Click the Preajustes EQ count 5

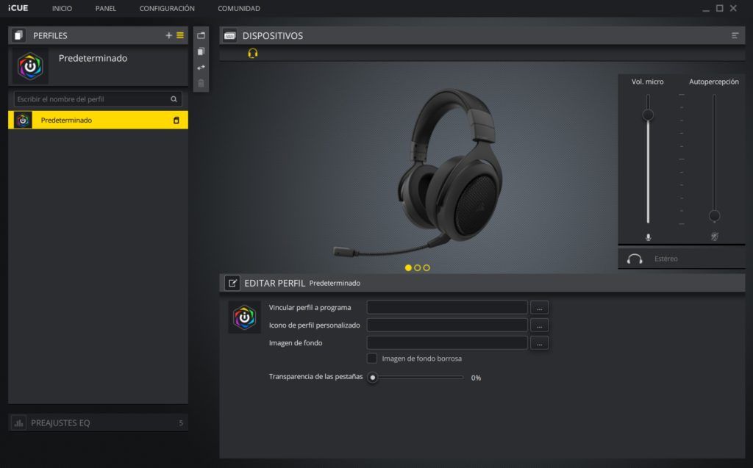(x=181, y=423)
